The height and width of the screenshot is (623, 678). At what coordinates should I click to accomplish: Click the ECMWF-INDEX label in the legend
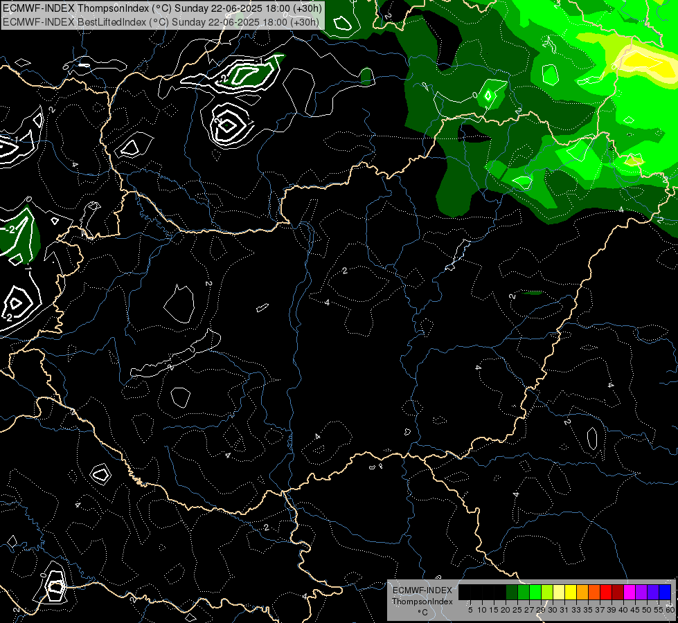coord(422,590)
